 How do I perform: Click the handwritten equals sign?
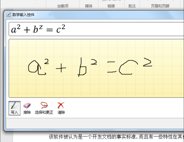[x=112, y=67]
